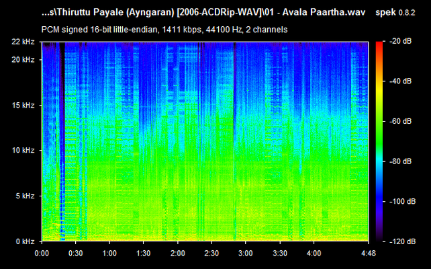
Task: Click the 0:30 time axis label
Action: (x=76, y=253)
